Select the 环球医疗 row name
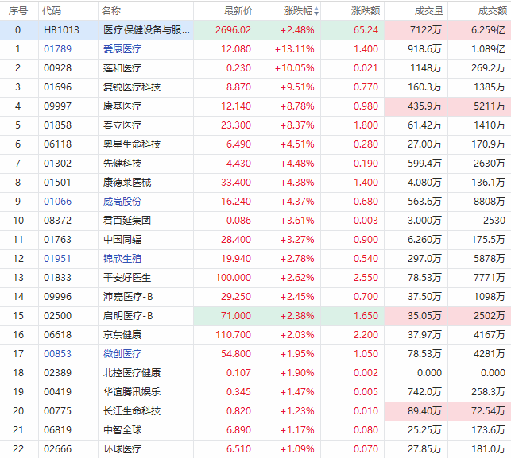 coord(122,449)
